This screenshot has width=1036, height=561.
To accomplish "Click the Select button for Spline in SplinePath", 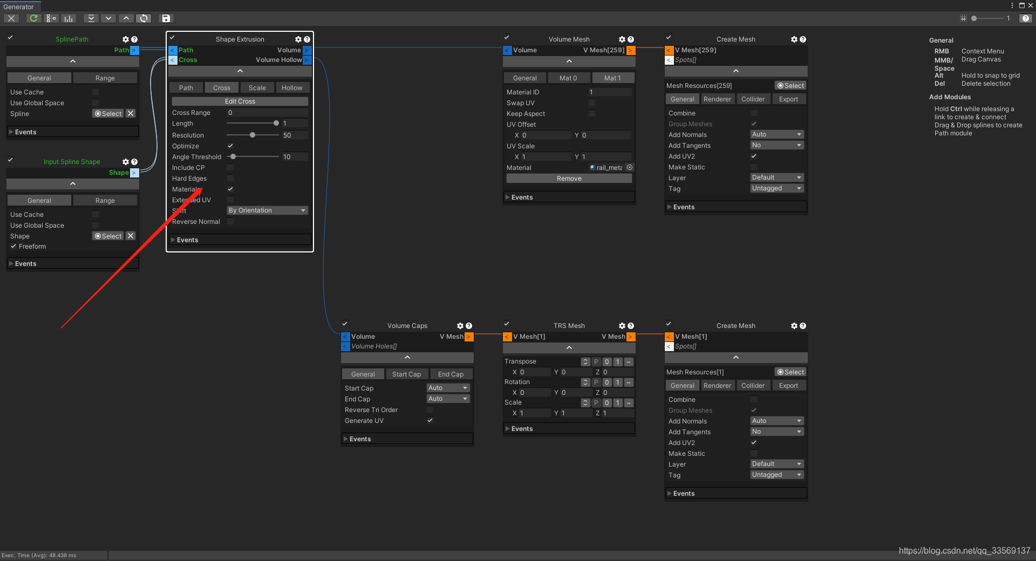I will [x=108, y=113].
